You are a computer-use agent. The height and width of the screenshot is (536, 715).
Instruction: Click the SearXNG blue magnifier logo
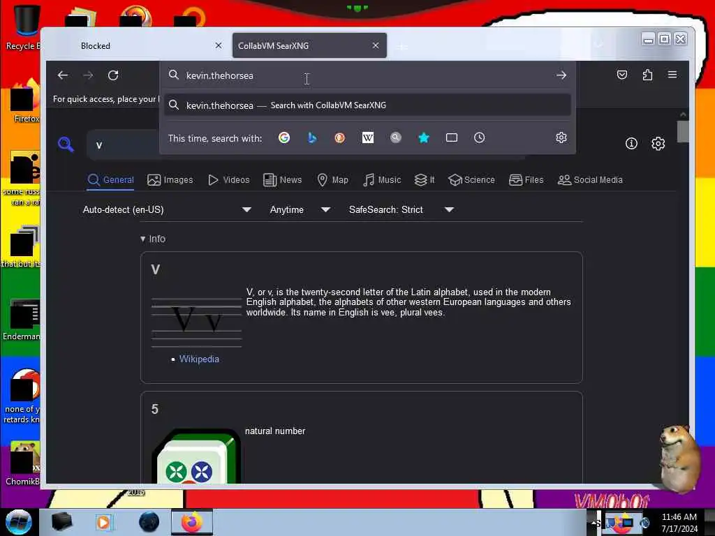(66, 144)
